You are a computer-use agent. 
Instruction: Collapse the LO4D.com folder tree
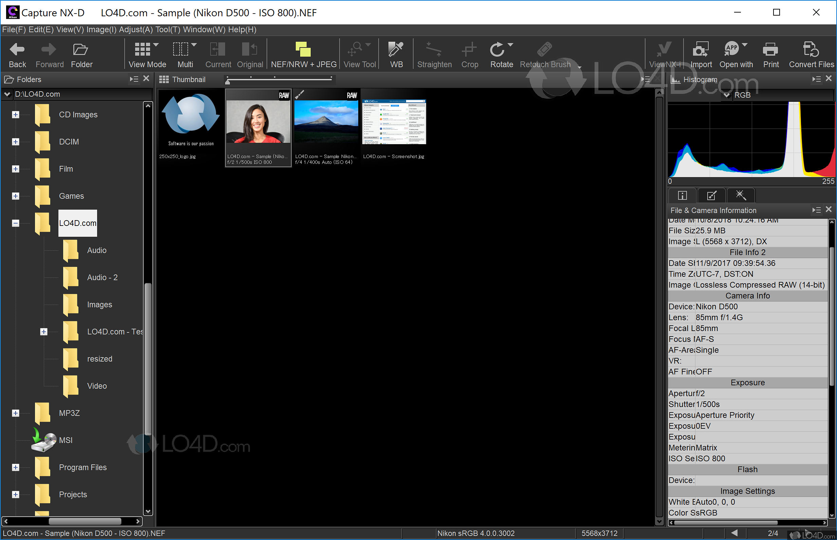click(x=15, y=223)
